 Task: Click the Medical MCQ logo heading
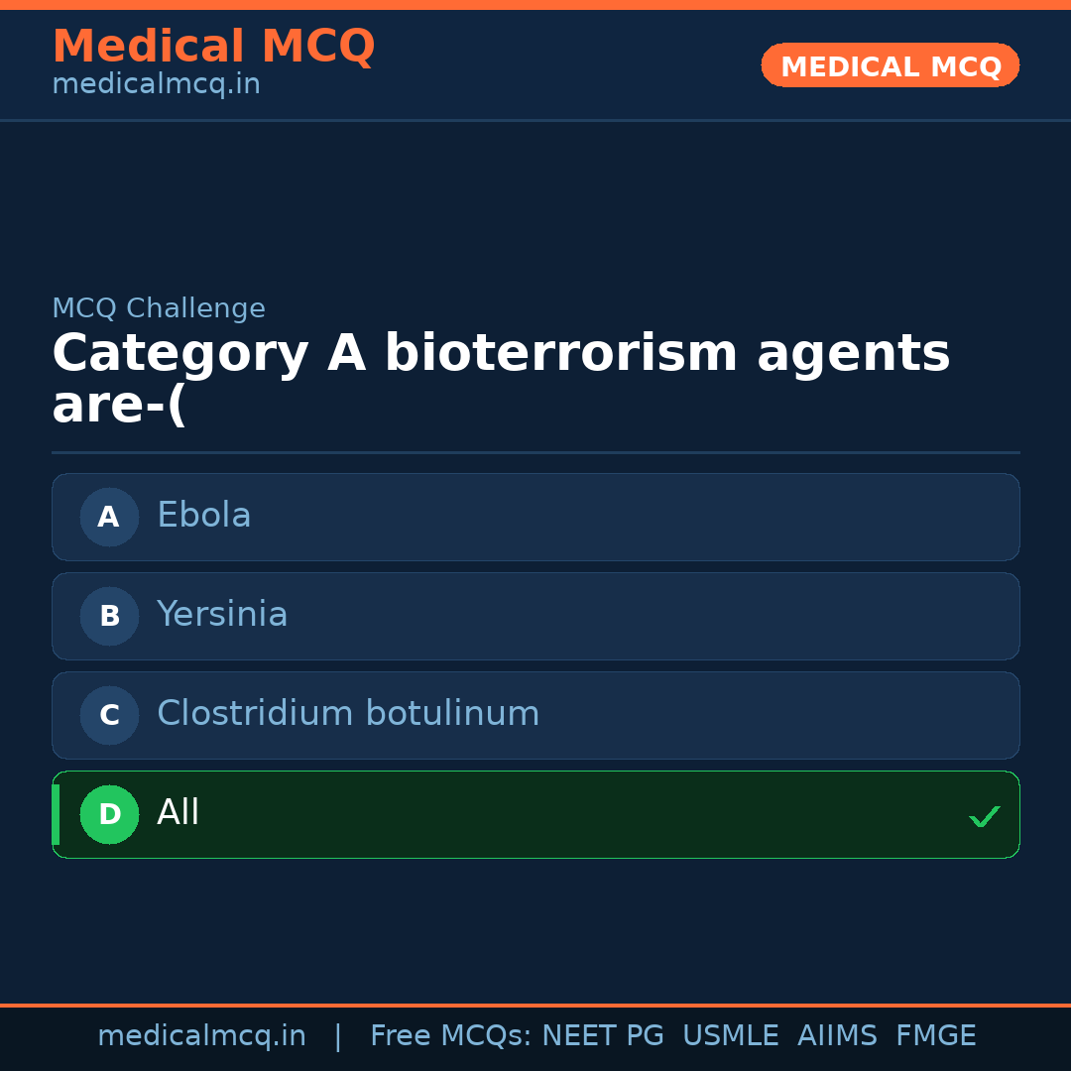coord(213,47)
